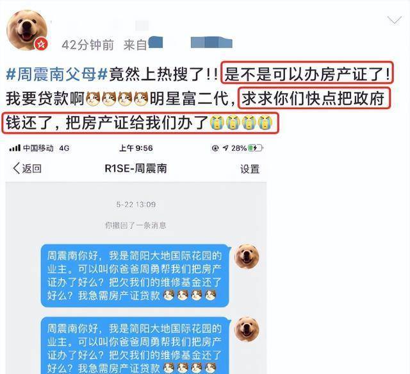410x374 pixels.
Task: Click the 你撤回了一条消息 recall notice
Action: (x=136, y=225)
